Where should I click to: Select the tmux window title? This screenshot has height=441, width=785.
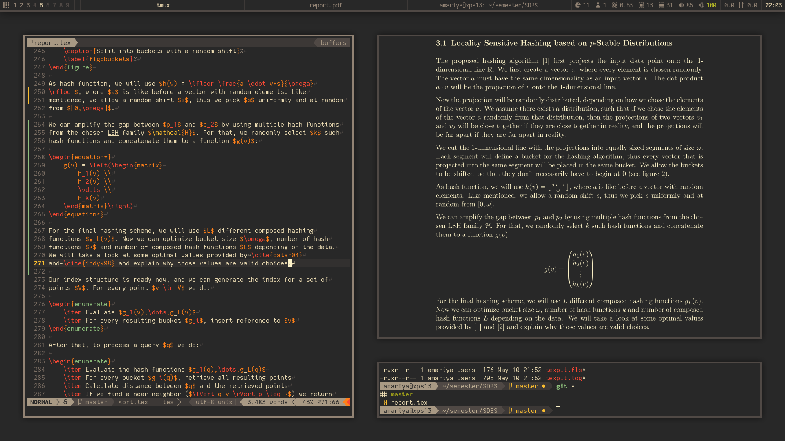163,5
